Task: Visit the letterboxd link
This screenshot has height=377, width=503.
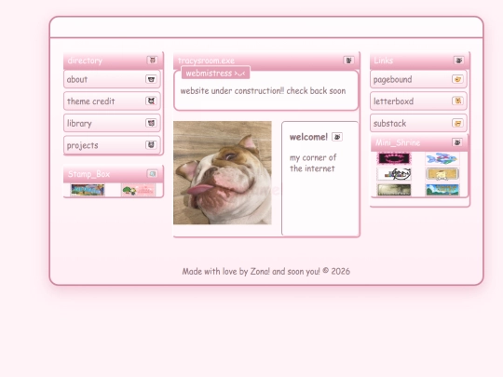Action: click(418, 101)
